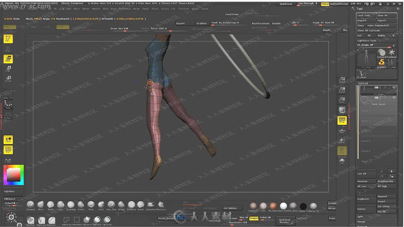Click the Load Tool button

366,15
